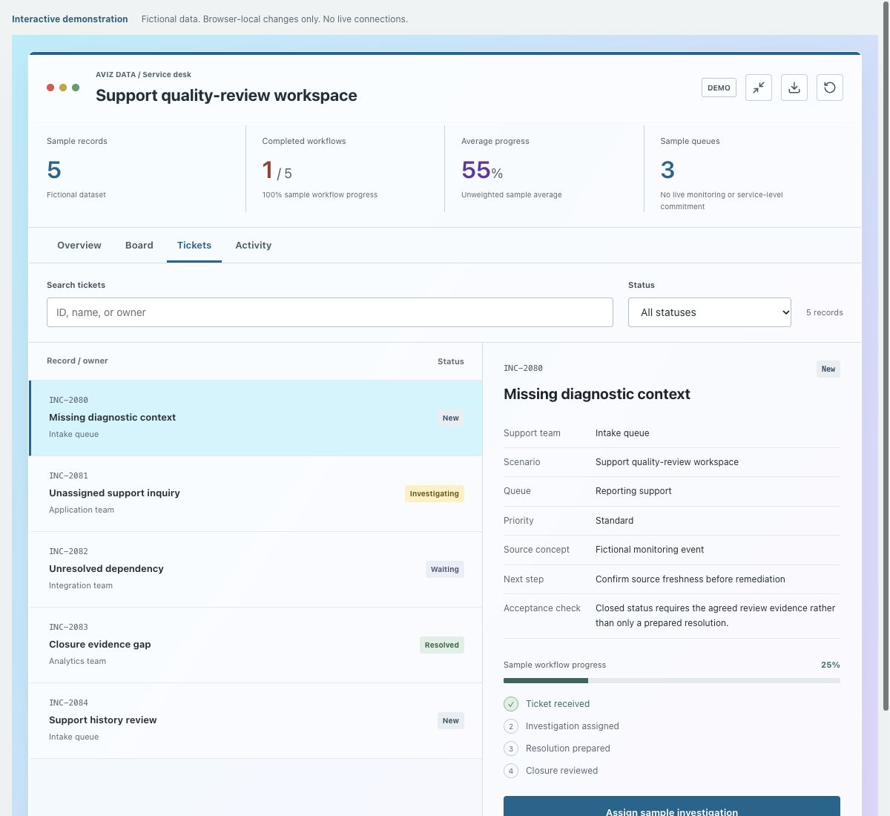Click the Sample queues value 3

(667, 170)
